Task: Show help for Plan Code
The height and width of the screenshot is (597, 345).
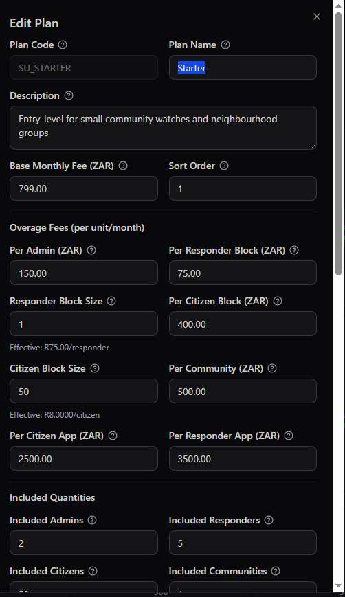Action: [x=63, y=45]
